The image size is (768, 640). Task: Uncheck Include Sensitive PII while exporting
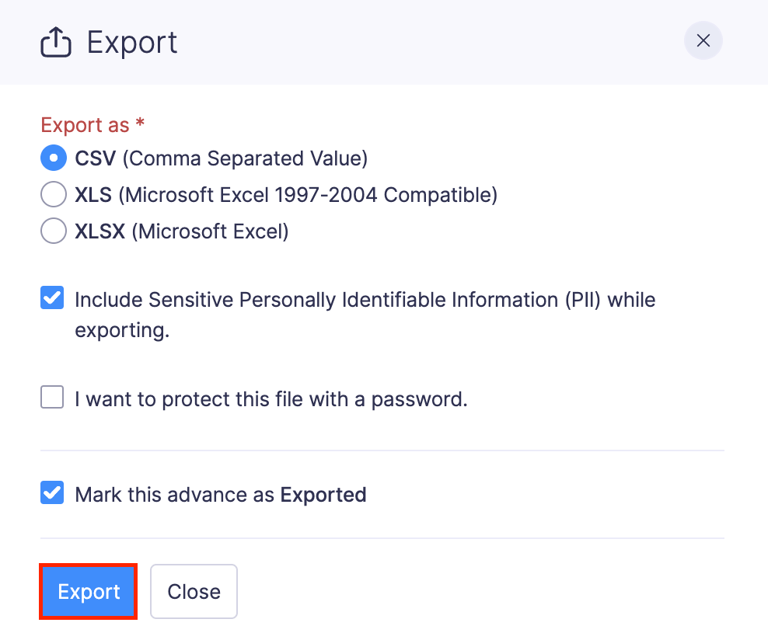pos(51,297)
